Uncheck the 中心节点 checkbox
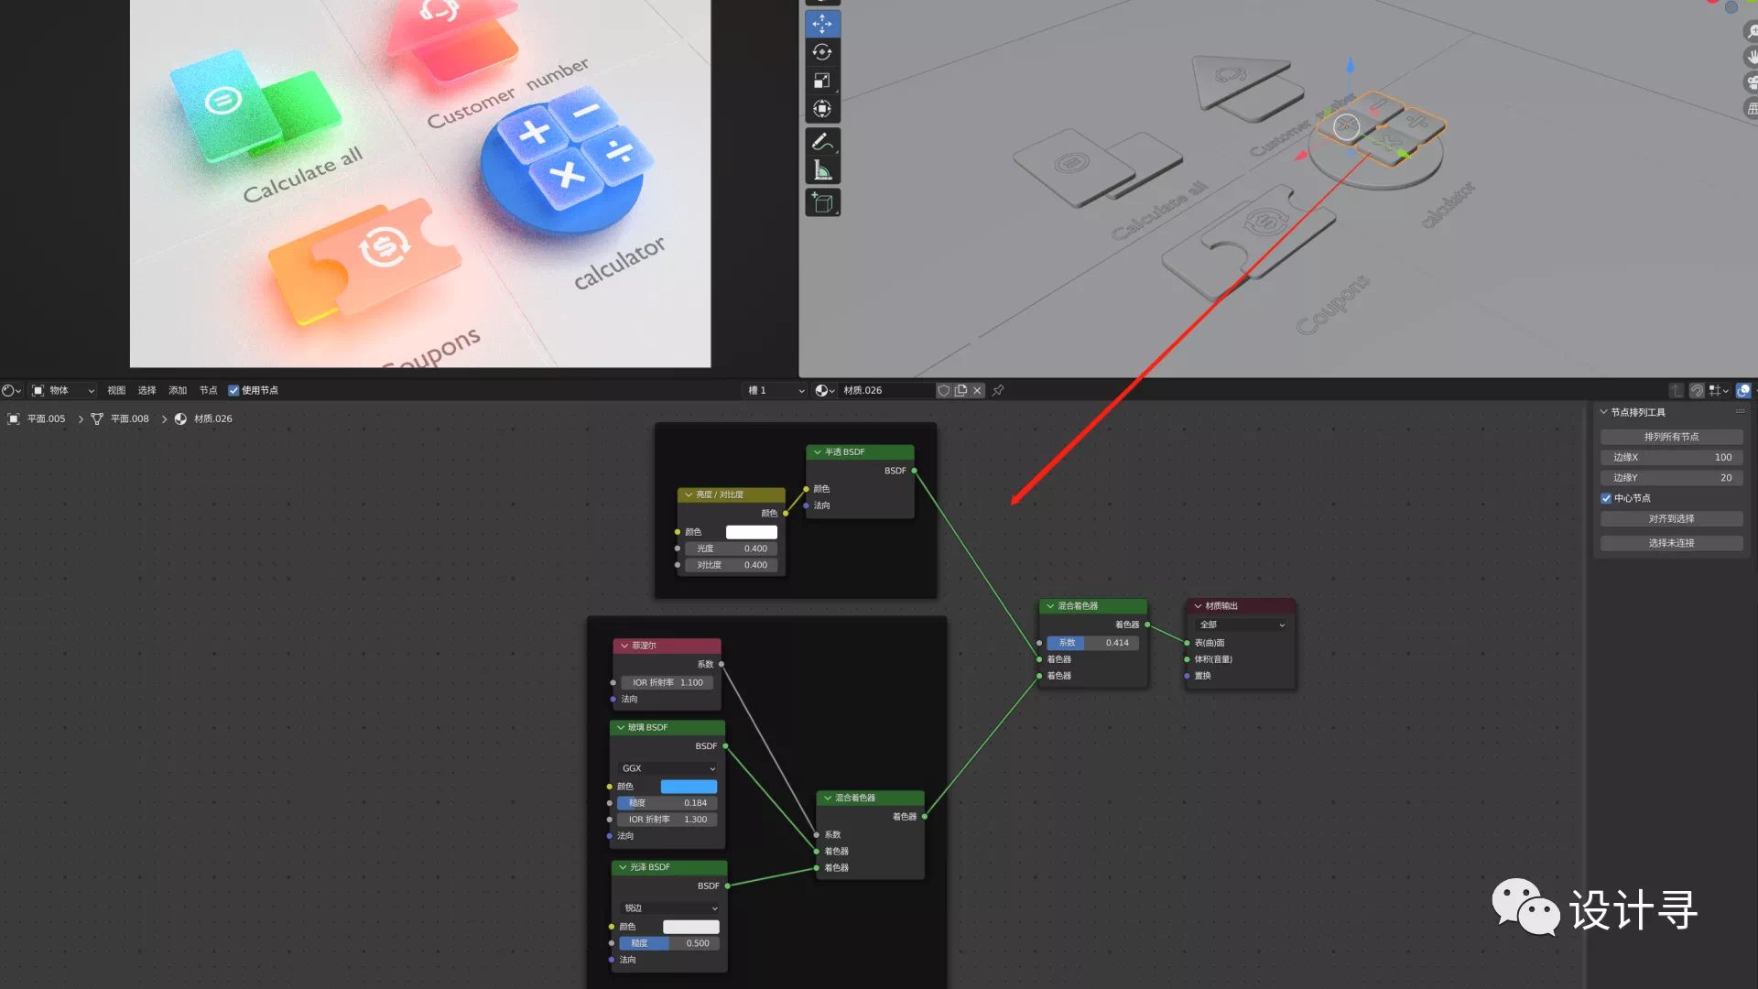The height and width of the screenshot is (989, 1758). [1606, 498]
